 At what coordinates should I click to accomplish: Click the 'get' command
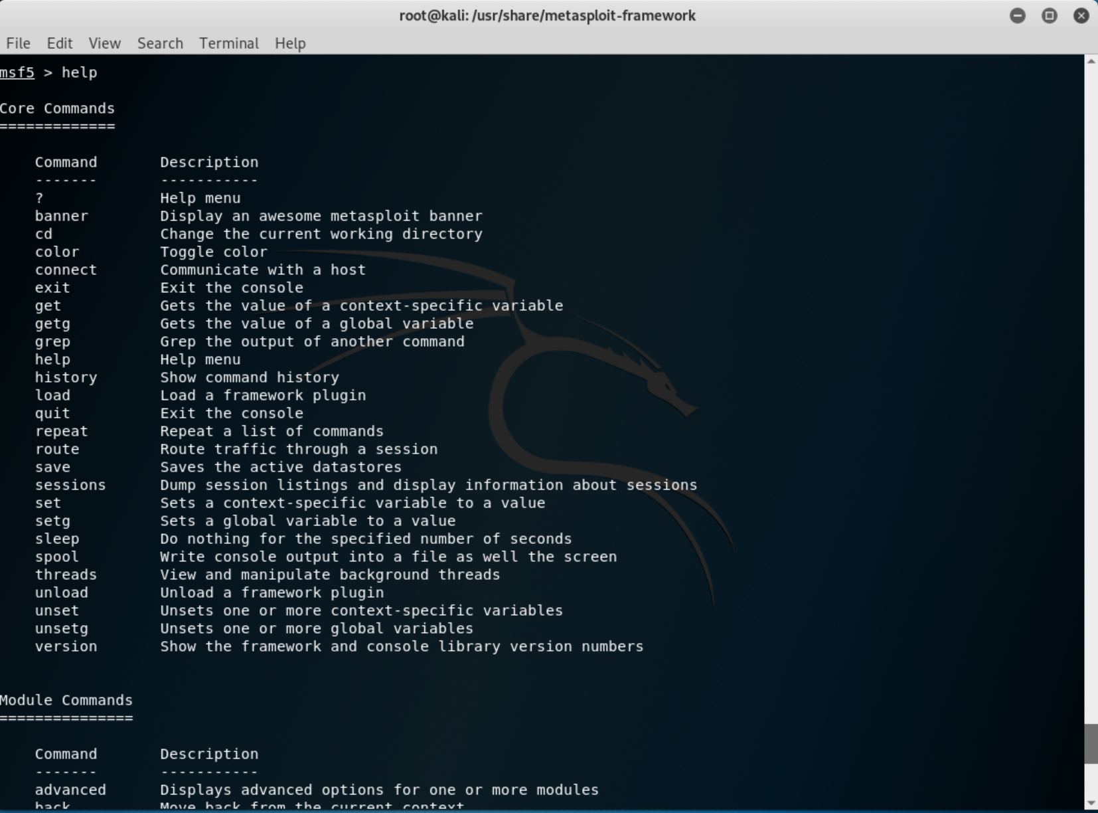[x=48, y=306]
